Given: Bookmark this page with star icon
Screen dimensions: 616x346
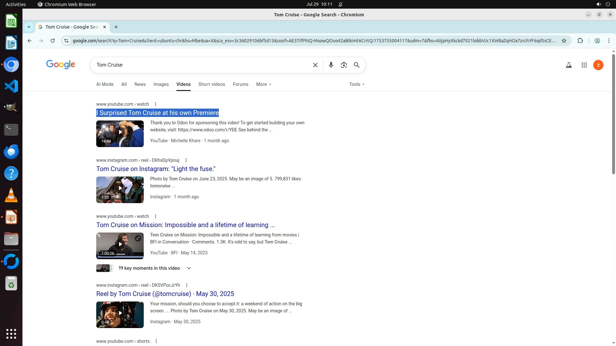Looking at the screenshot, I should pos(564,41).
